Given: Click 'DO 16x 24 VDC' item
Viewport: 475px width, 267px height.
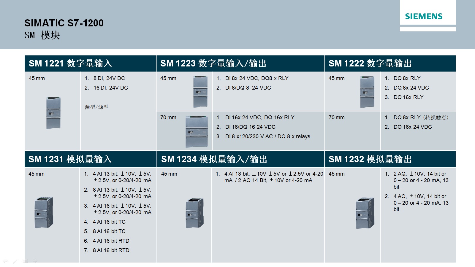Looking at the screenshot, I should (x=413, y=127).
